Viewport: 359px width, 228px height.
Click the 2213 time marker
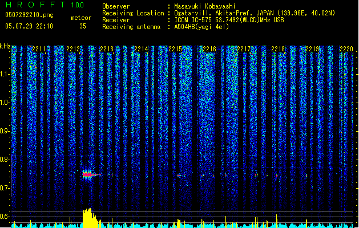click(x=107, y=49)
